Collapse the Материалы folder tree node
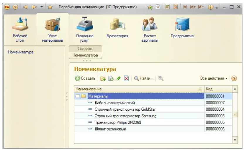The height and width of the screenshot is (150, 246). point(77,96)
